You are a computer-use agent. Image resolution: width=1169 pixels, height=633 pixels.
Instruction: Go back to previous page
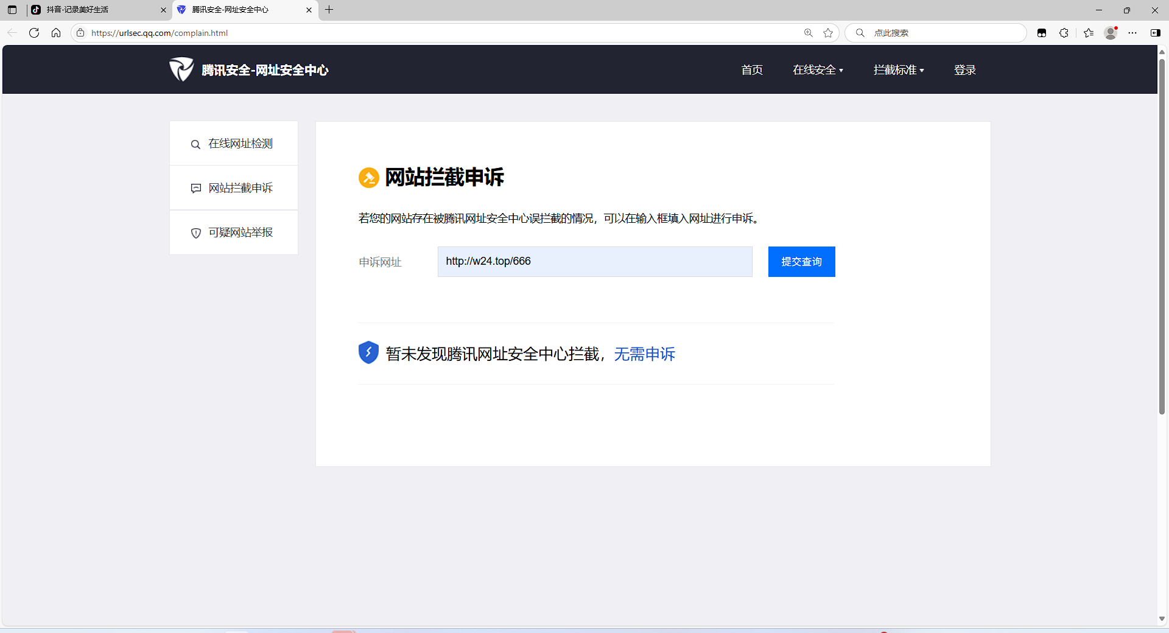click(x=12, y=33)
